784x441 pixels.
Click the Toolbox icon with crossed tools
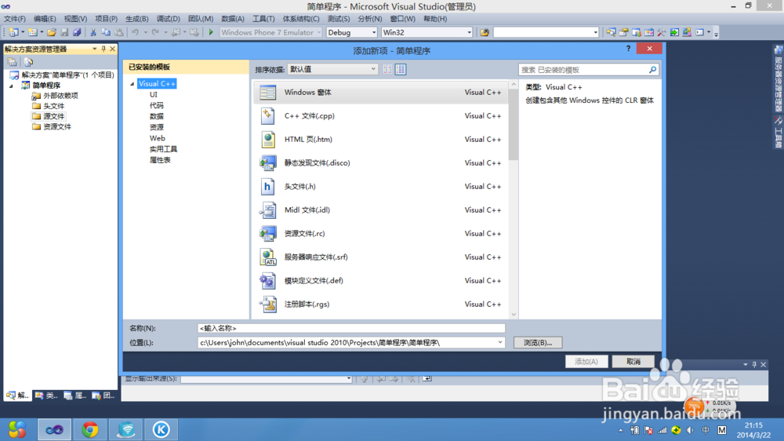[x=662, y=32]
